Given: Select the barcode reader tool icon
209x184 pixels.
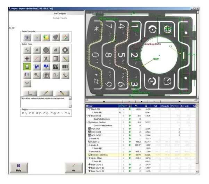Looking at the screenshot, I should click(65, 67).
